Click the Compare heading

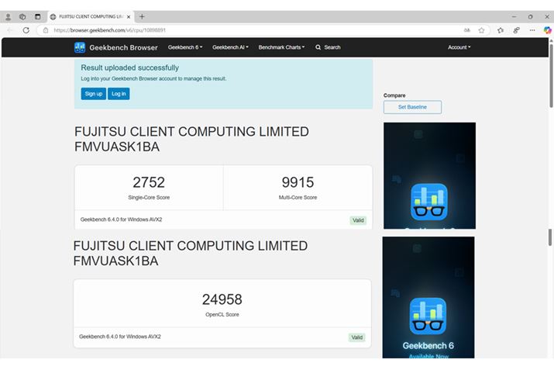394,95
